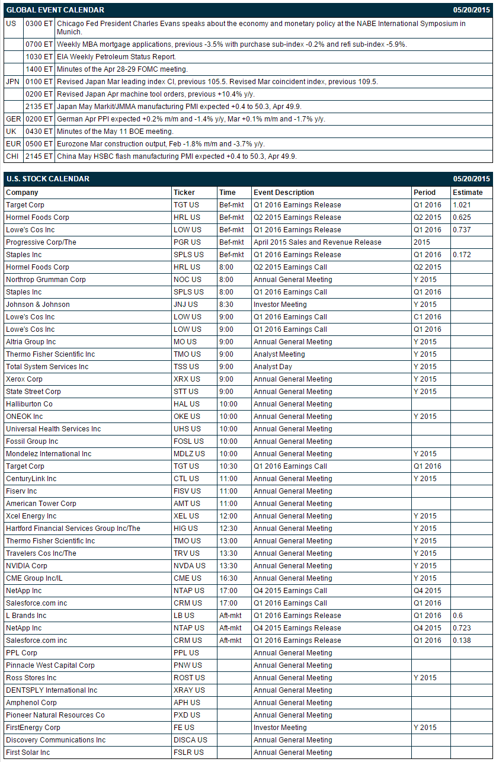Click the Ticker column header
This screenshot has width=496, height=762.
[x=184, y=193]
